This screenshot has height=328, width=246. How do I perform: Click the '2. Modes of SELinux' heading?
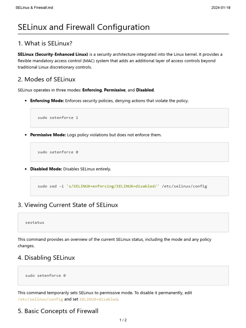click(46, 79)
